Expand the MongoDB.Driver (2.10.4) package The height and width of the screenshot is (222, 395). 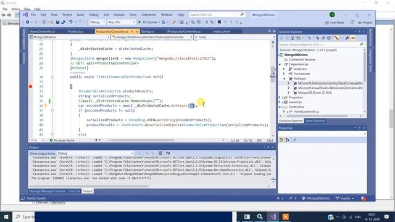(x=289, y=92)
